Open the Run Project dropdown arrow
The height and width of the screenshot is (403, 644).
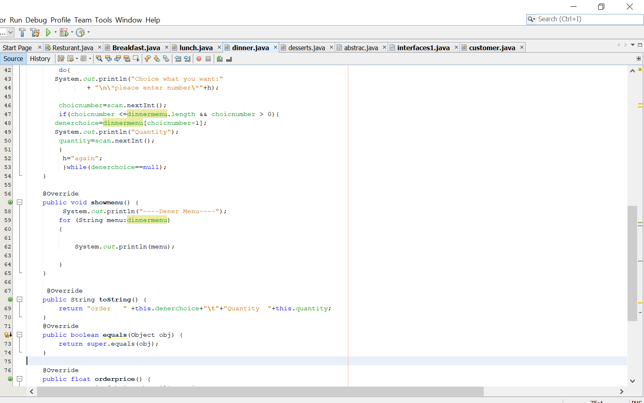pyautogui.click(x=55, y=33)
